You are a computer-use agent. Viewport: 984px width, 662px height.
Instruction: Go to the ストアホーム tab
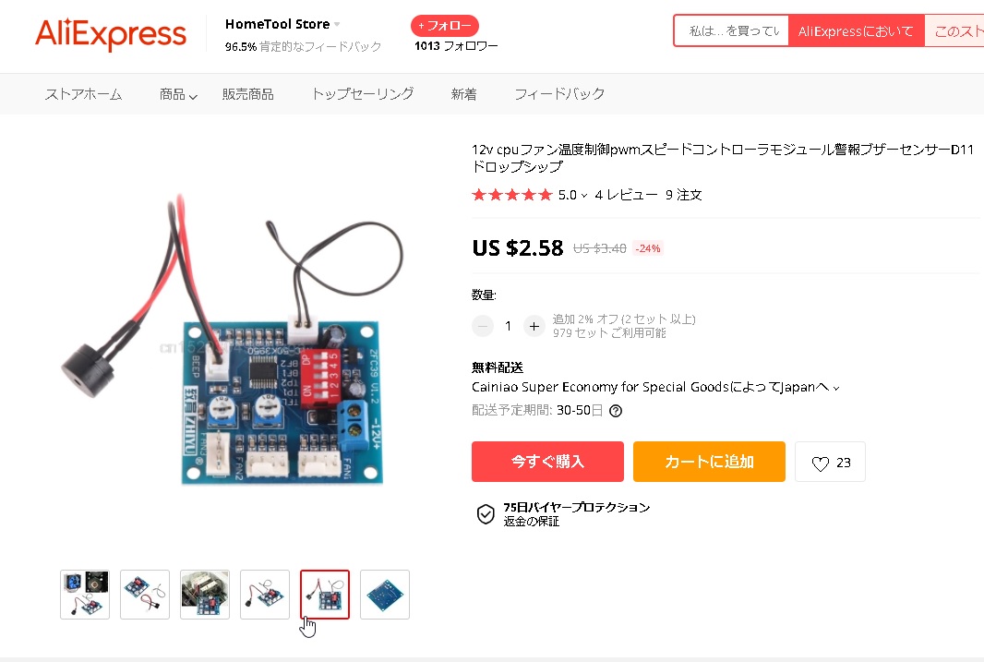point(83,94)
